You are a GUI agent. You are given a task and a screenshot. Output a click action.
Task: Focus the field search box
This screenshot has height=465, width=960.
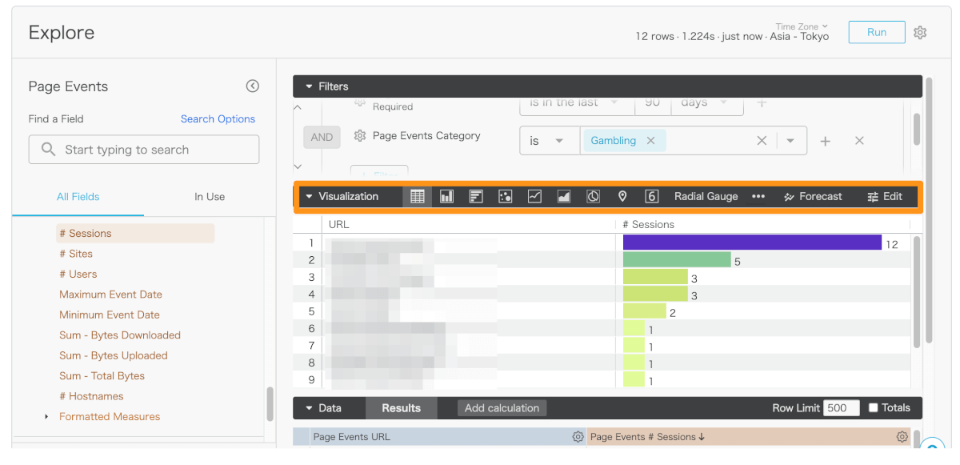coord(144,150)
